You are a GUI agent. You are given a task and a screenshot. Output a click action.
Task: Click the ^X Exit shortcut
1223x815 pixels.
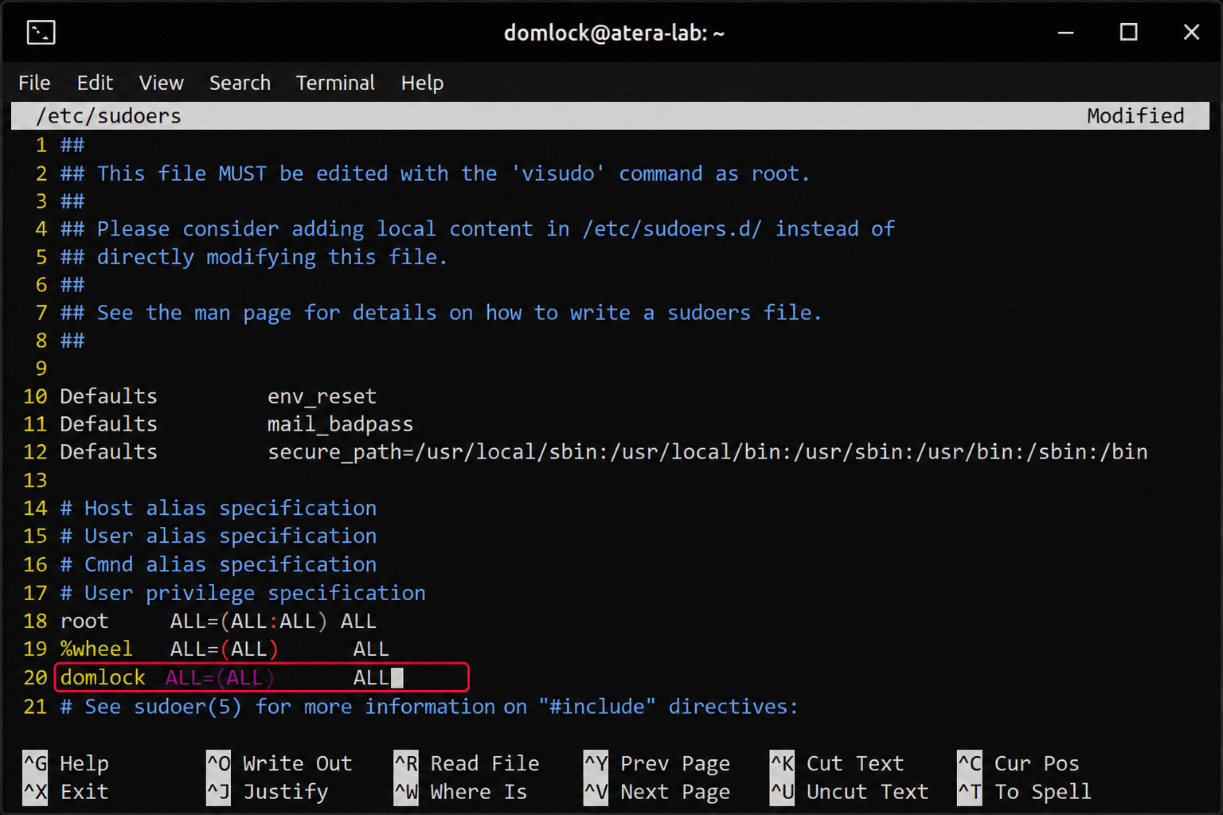(x=66, y=792)
